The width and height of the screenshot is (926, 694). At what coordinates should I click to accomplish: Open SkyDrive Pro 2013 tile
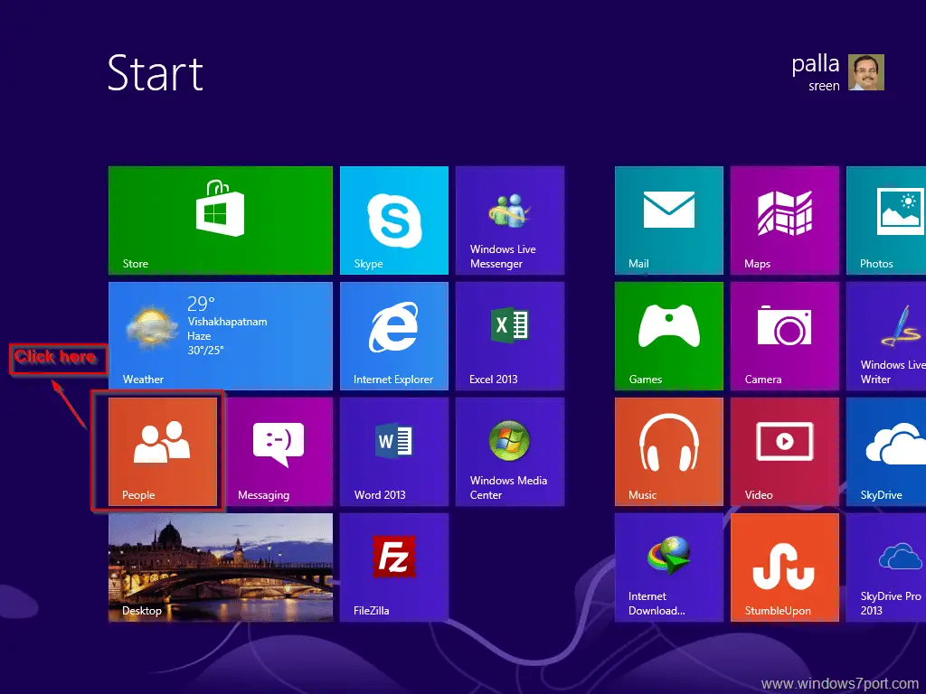tap(886, 567)
